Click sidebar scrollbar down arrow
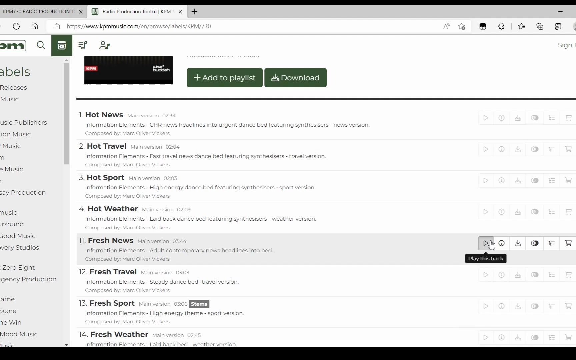 tap(66, 345)
